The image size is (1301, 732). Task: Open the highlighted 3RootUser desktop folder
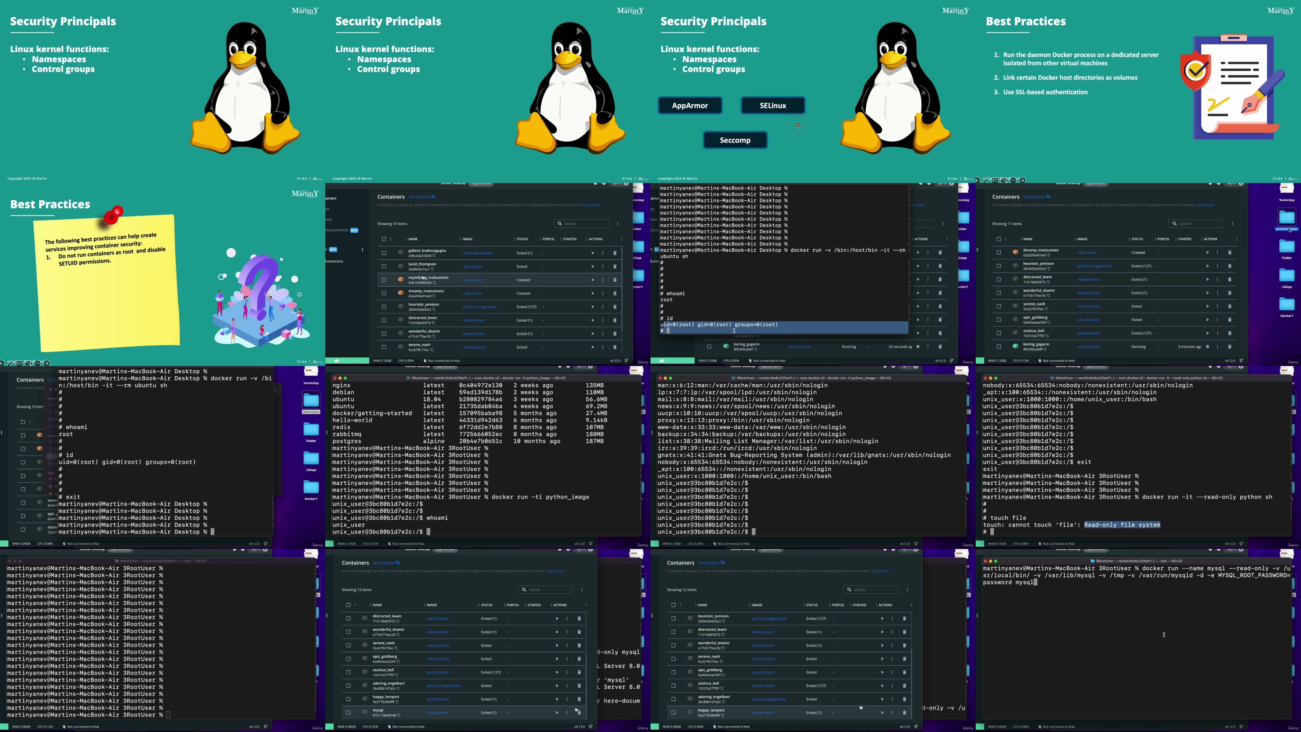(x=311, y=401)
